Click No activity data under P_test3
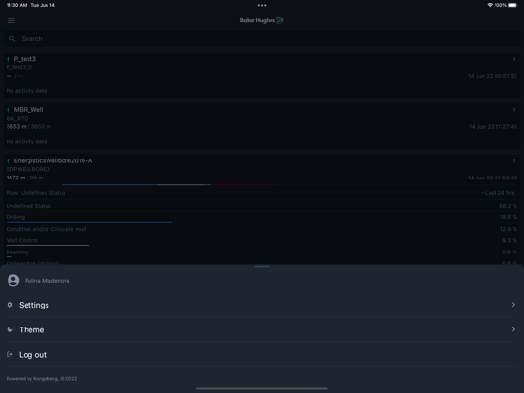The height and width of the screenshot is (393, 524). point(27,91)
